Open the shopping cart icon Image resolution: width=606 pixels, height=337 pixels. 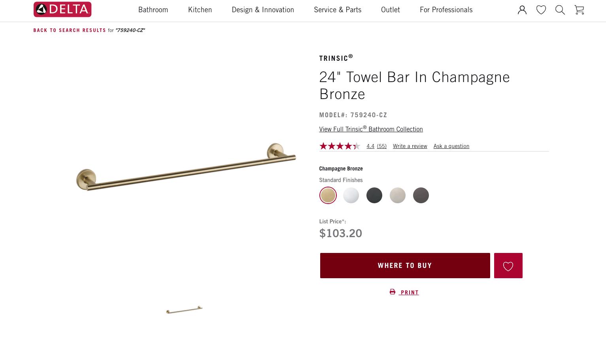(x=579, y=10)
